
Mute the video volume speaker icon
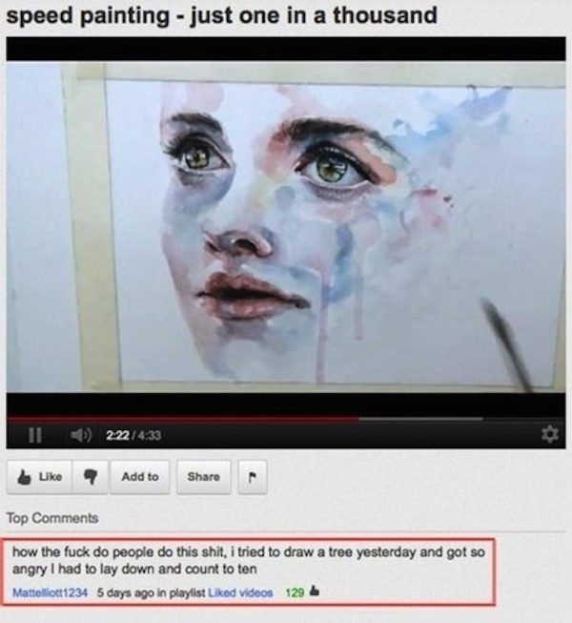point(81,435)
